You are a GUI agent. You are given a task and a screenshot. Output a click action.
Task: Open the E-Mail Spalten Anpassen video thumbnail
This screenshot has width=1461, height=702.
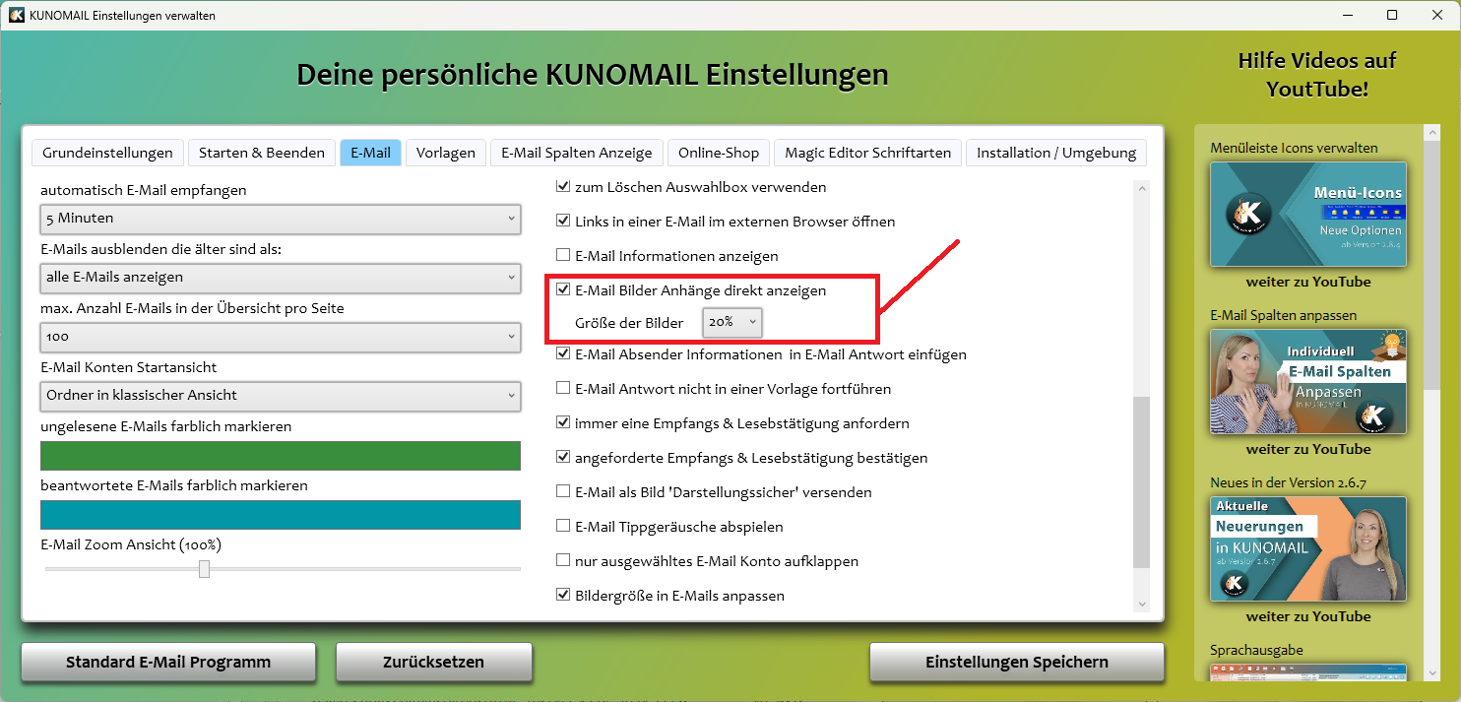1308,382
